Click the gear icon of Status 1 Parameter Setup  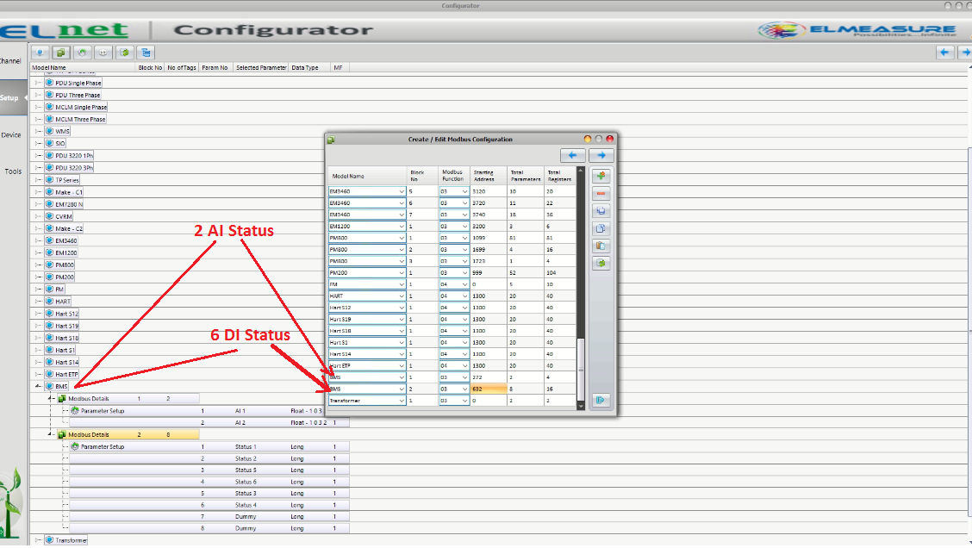(74, 446)
